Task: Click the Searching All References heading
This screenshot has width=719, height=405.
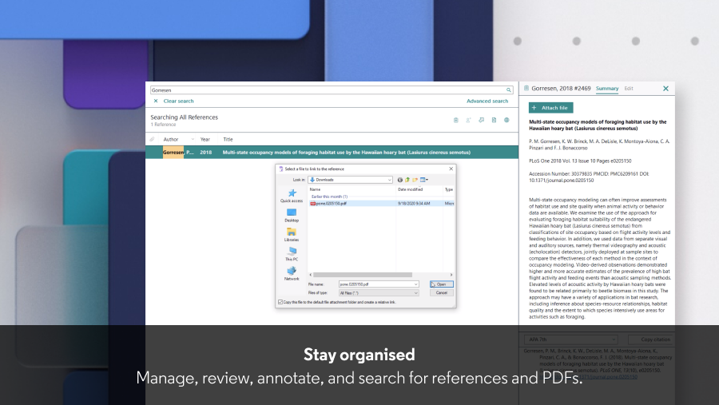Action: click(x=185, y=117)
